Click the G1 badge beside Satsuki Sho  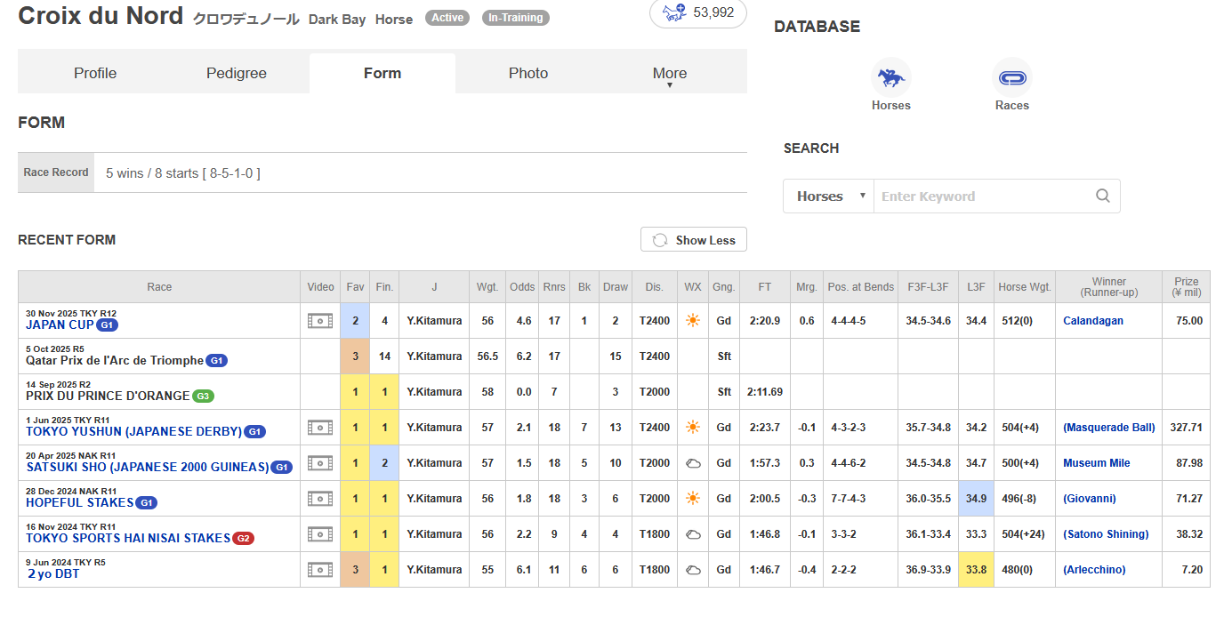[282, 468]
